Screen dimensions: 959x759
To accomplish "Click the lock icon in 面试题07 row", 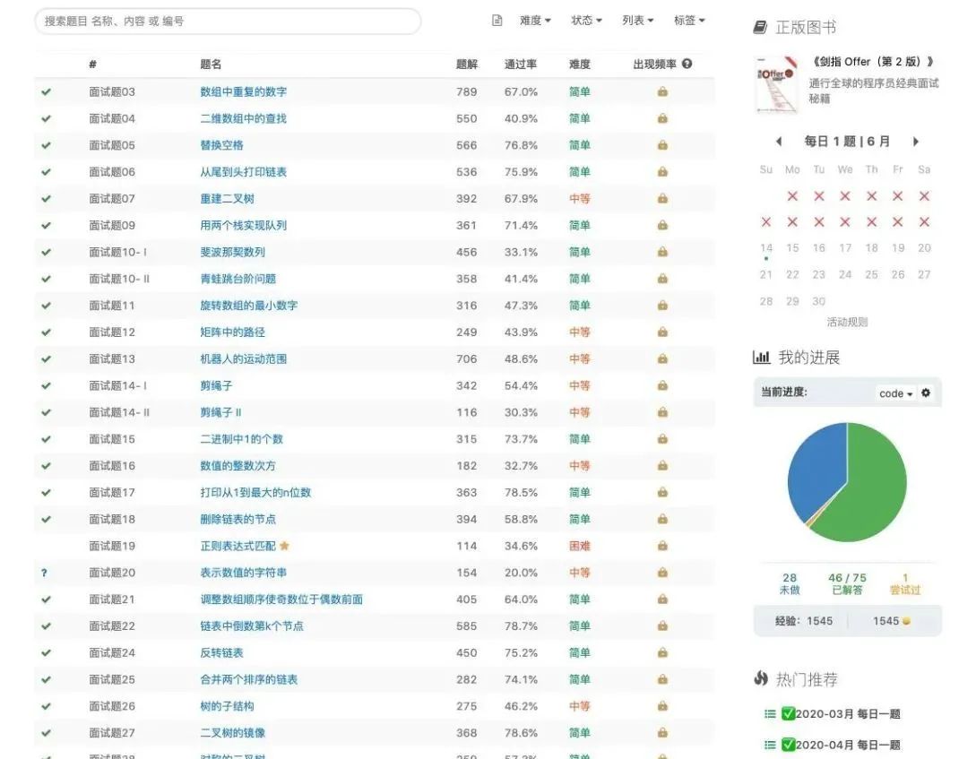I will [x=662, y=199].
